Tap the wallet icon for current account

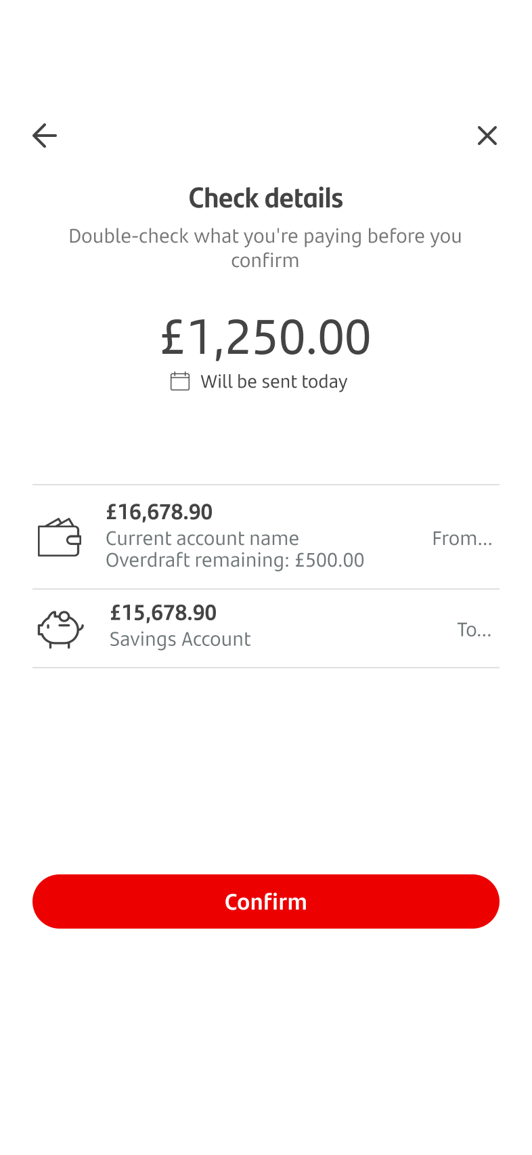(x=60, y=538)
